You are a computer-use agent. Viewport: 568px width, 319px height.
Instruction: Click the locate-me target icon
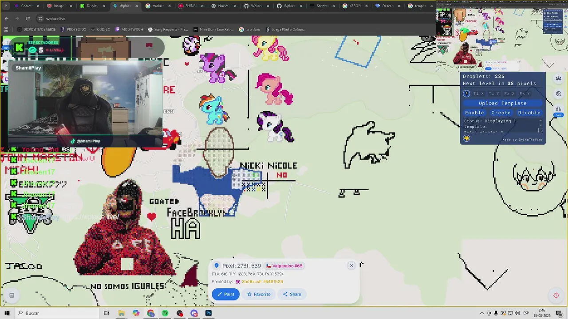coord(556,296)
